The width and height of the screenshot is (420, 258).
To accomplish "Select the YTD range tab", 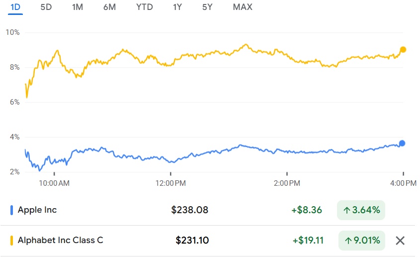I will pos(144,7).
